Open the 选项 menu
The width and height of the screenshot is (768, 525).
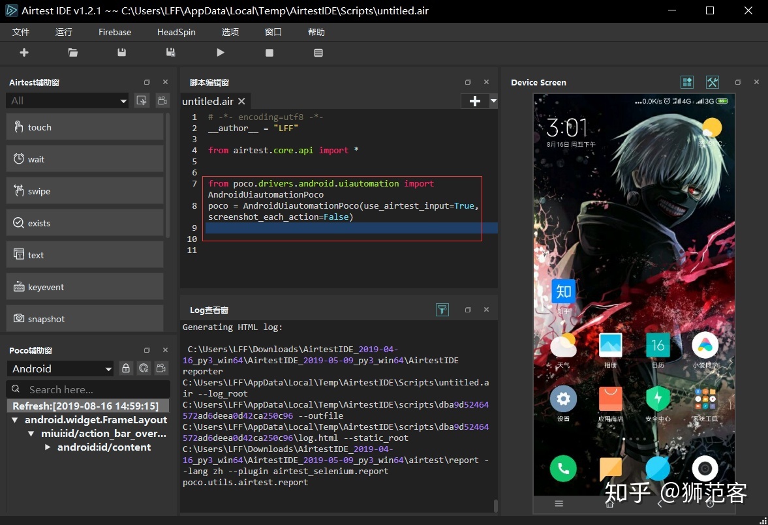click(x=230, y=32)
